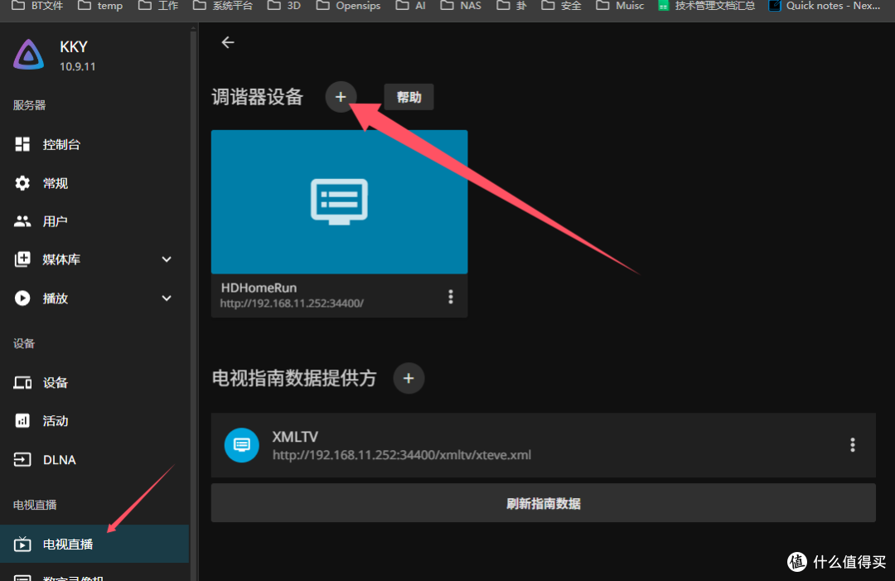The image size is (895, 581).
Task: Open 媒体库 libraries section
Action: [94, 259]
